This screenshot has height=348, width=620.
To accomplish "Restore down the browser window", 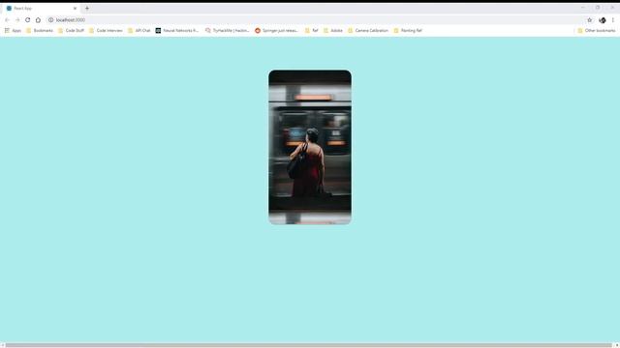I will point(598,8).
